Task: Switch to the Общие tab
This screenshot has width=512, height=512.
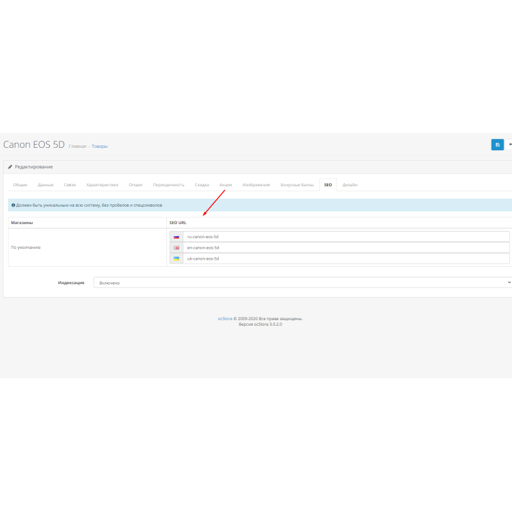Action: pos(20,184)
